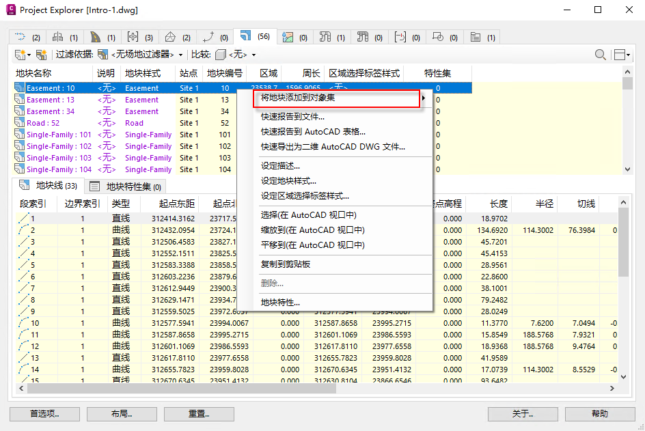The height and width of the screenshot is (431, 645).
Task: Click the 布局... button
Action: (x=122, y=414)
